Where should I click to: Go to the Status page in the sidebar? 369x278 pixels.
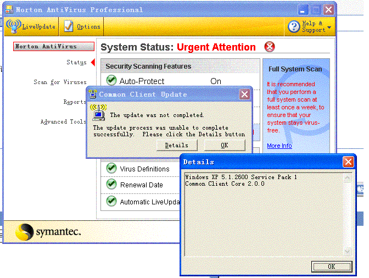point(76,63)
